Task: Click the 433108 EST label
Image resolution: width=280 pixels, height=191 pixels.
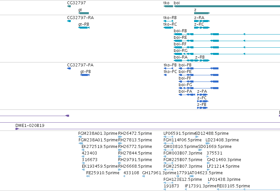Action: [131, 173]
